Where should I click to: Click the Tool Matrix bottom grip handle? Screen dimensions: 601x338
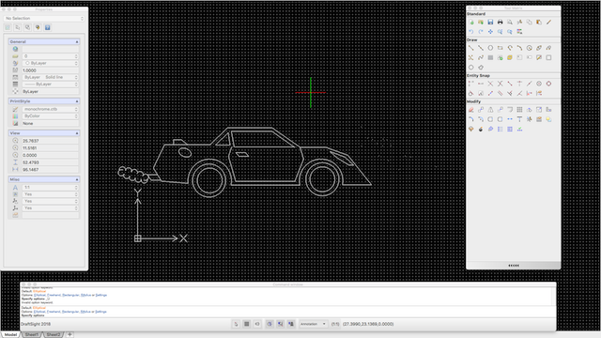(x=514, y=265)
